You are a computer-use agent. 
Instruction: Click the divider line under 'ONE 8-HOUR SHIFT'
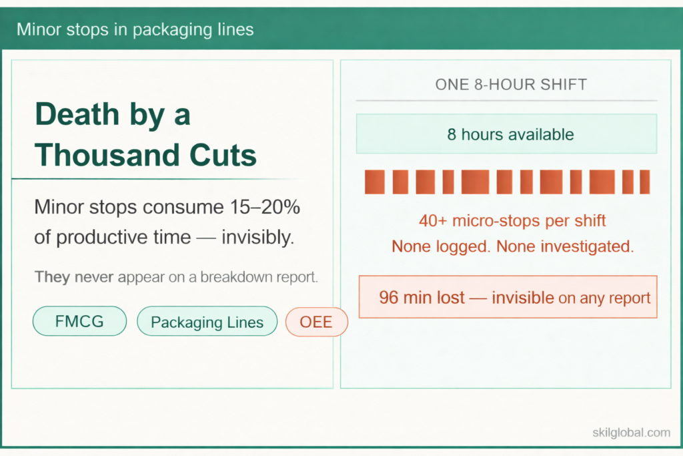[506, 101]
